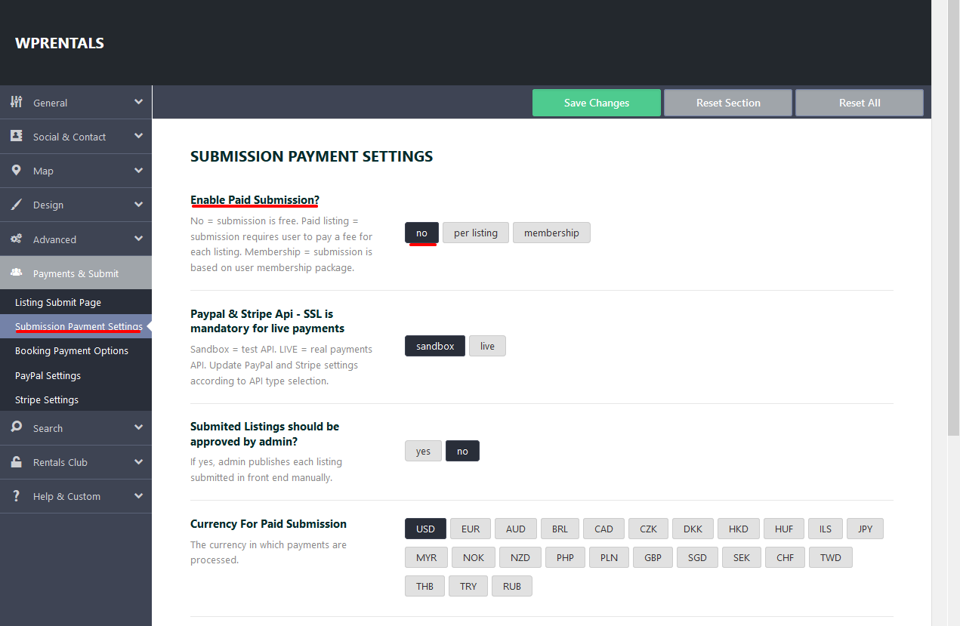The image size is (960, 626).
Task: Click the General sliders icon in sidebar
Action: (16, 102)
